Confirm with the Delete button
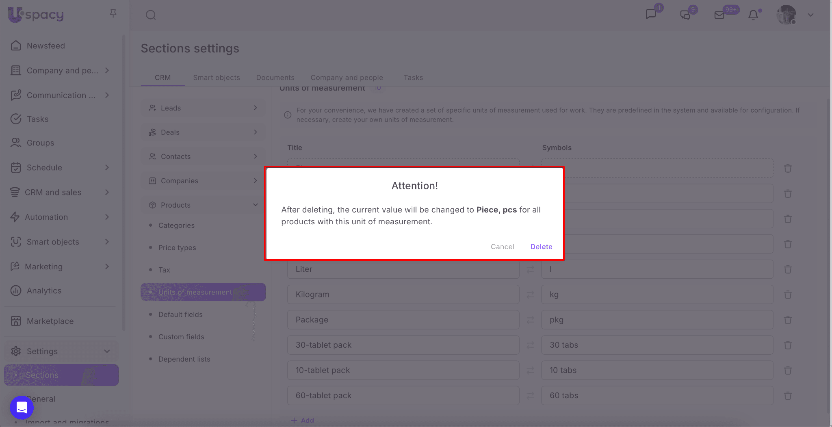Image resolution: width=832 pixels, height=427 pixels. 541,247
